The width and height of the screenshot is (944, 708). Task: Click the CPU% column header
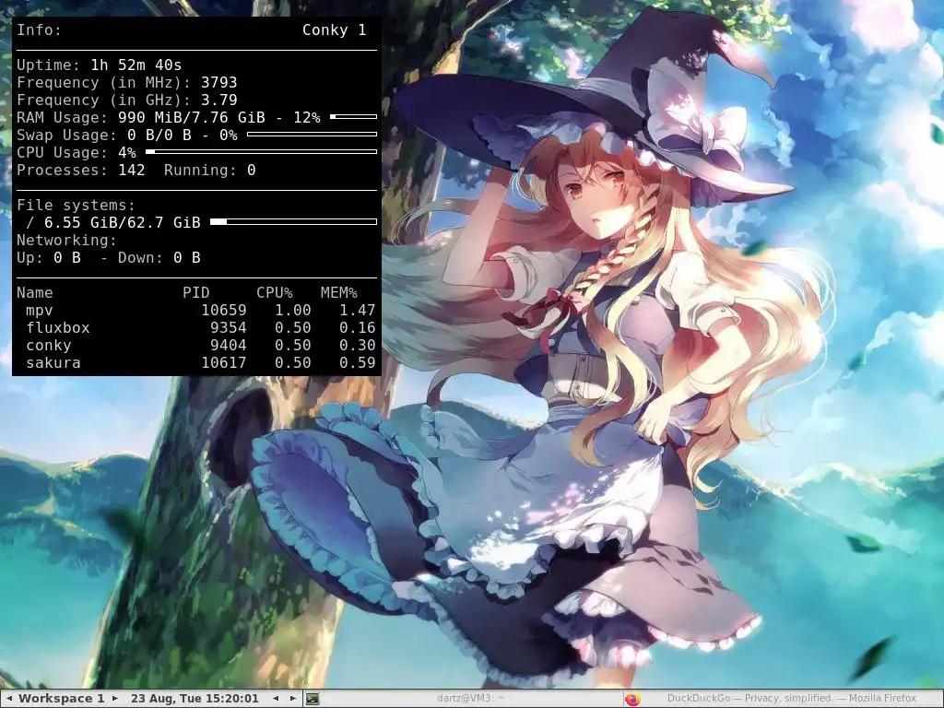tap(275, 292)
